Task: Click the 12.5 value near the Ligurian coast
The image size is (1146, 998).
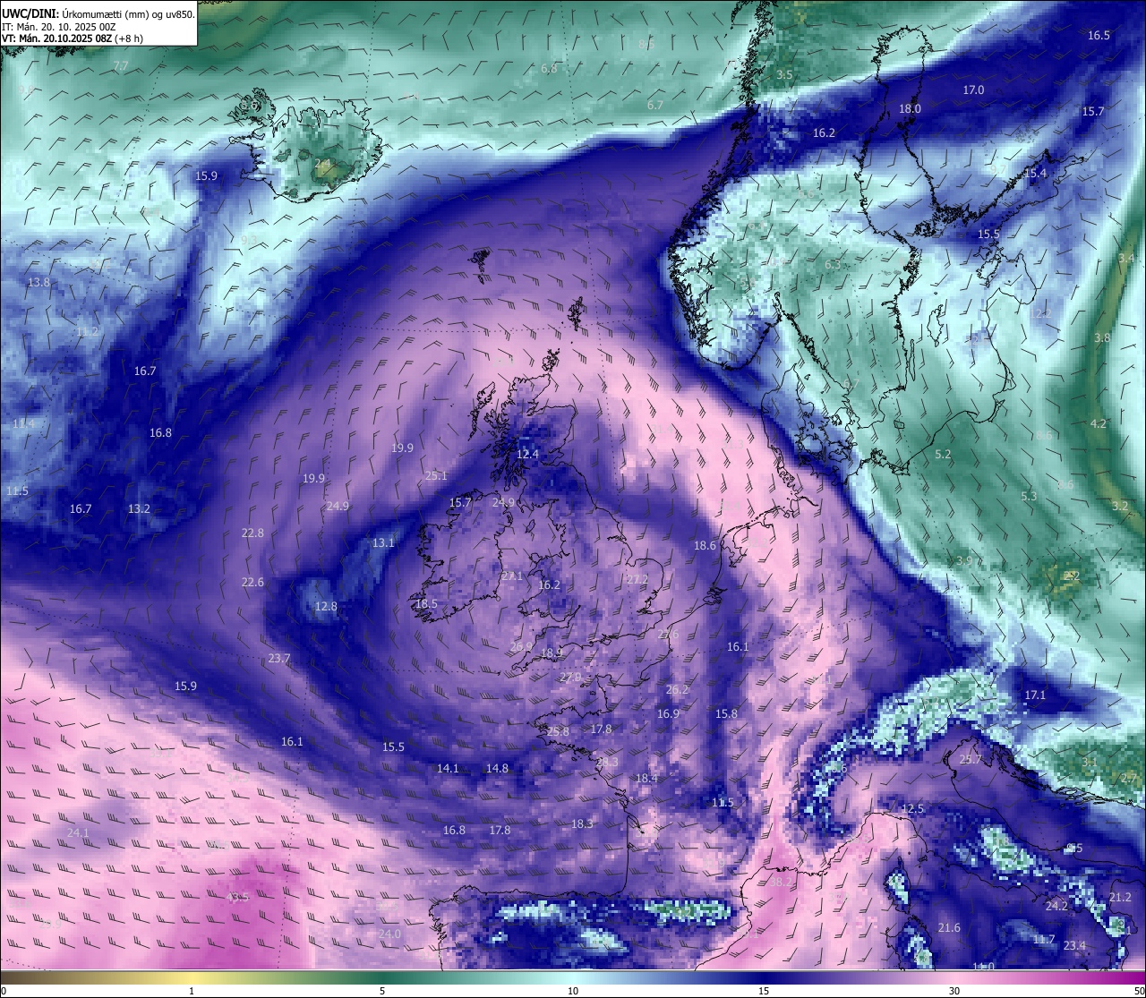Action: (912, 809)
